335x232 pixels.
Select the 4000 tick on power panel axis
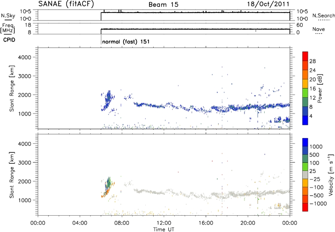[24, 57]
